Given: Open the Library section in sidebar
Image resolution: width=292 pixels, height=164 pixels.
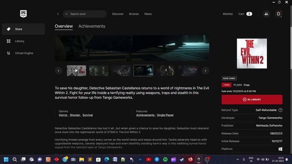Looking at the screenshot, I should coord(23,41).
